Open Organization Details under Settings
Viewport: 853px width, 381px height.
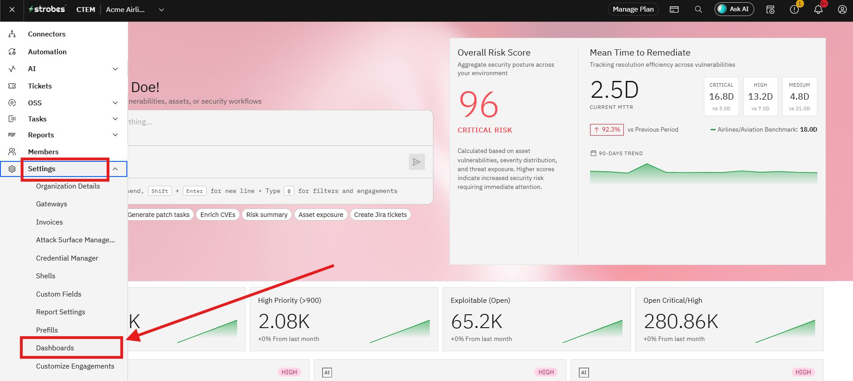click(68, 186)
